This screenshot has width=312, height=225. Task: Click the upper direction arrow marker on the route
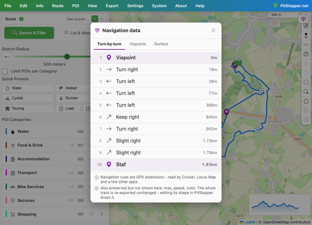tap(261, 91)
